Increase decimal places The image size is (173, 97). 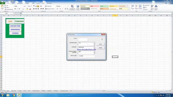tap(65, 9)
